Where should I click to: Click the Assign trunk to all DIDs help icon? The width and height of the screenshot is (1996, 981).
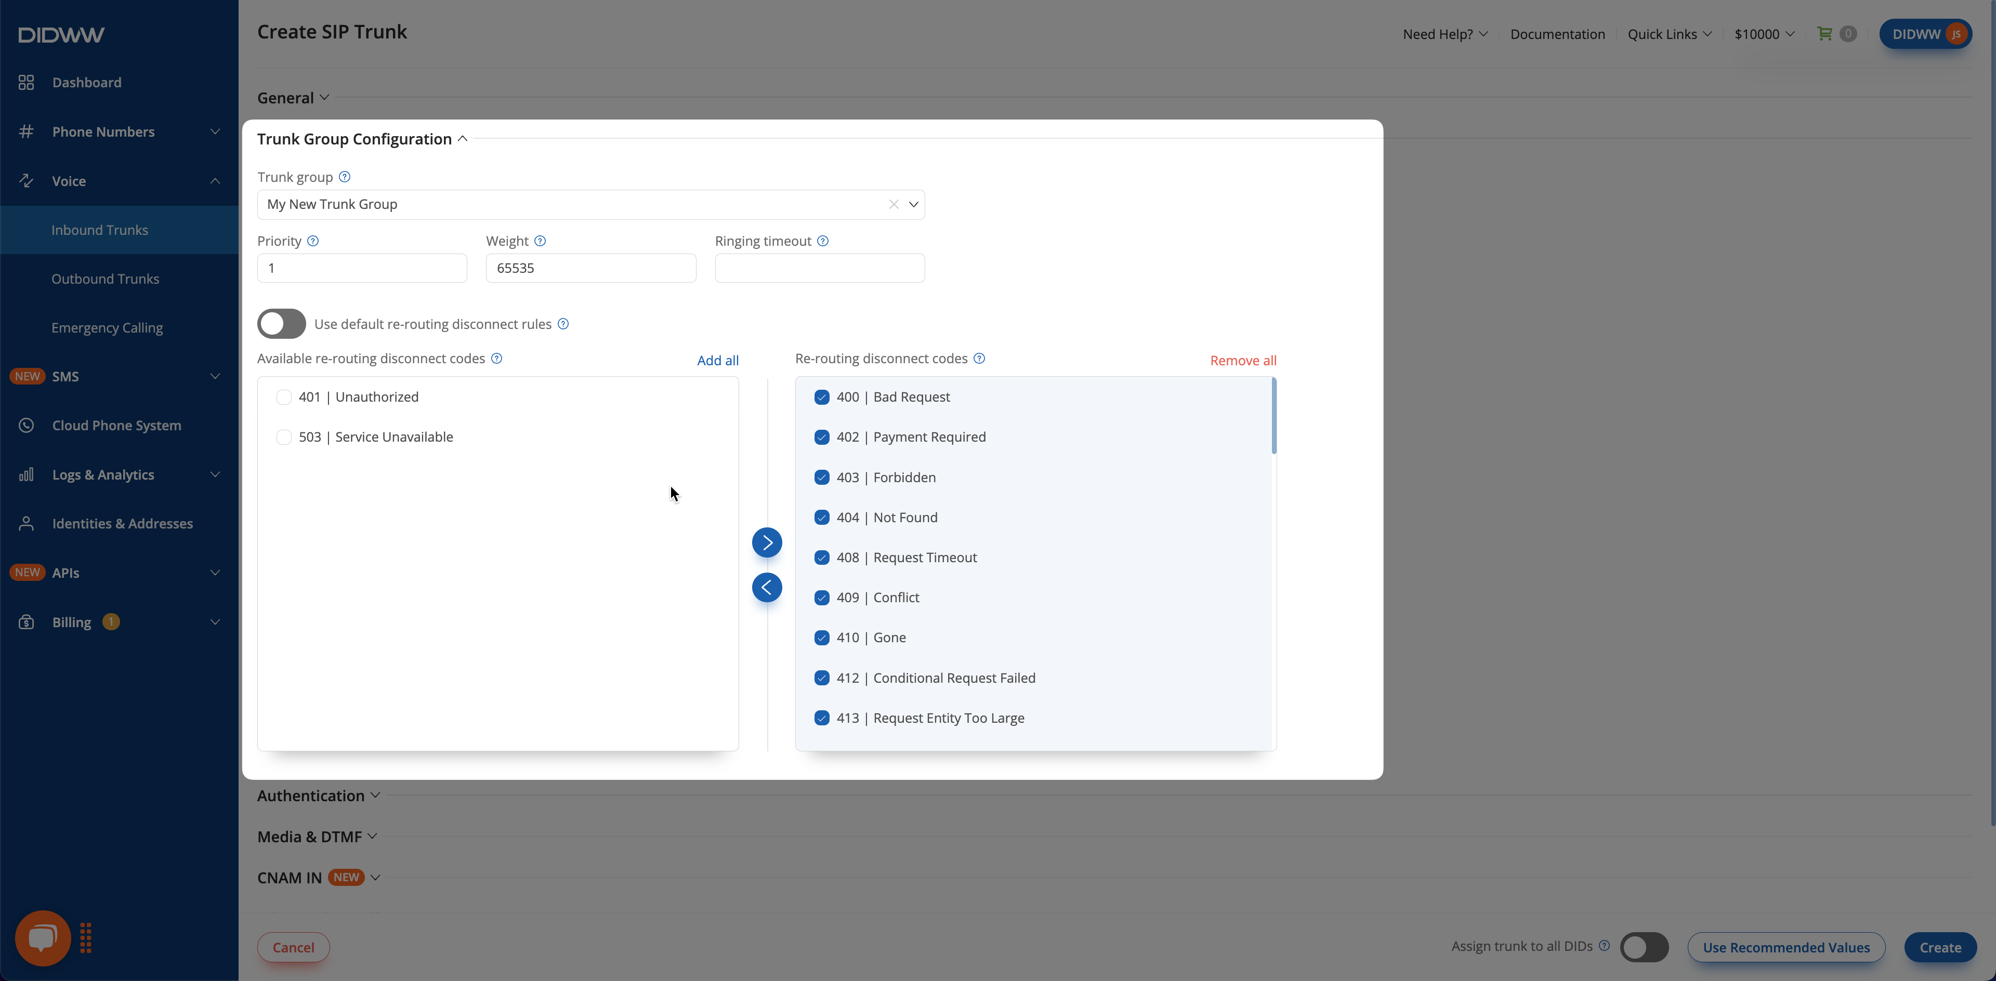1604,945
